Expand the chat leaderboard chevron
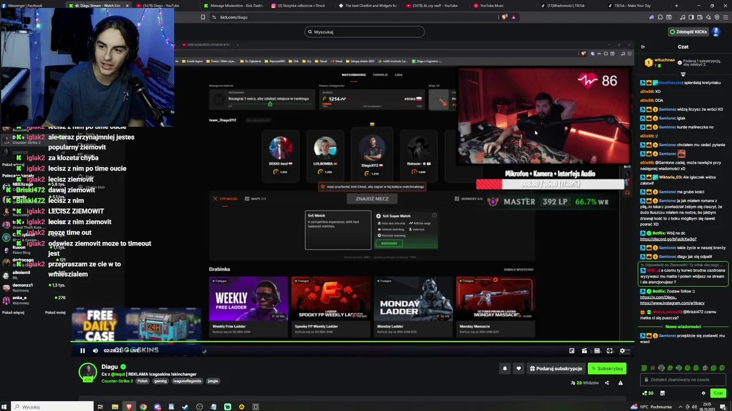Image resolution: width=732 pixels, height=411 pixels. pos(683,74)
